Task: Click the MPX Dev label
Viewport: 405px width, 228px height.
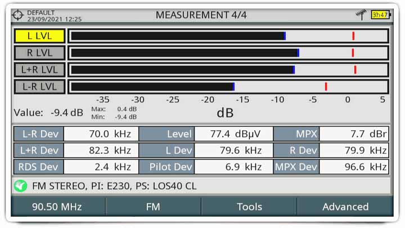Action: [x=296, y=167]
